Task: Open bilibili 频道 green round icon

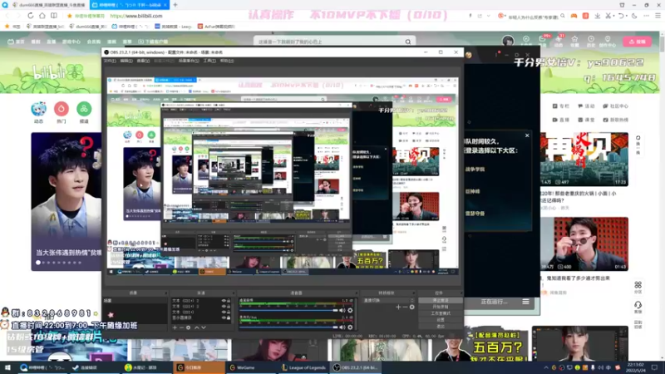Action: [x=84, y=109]
